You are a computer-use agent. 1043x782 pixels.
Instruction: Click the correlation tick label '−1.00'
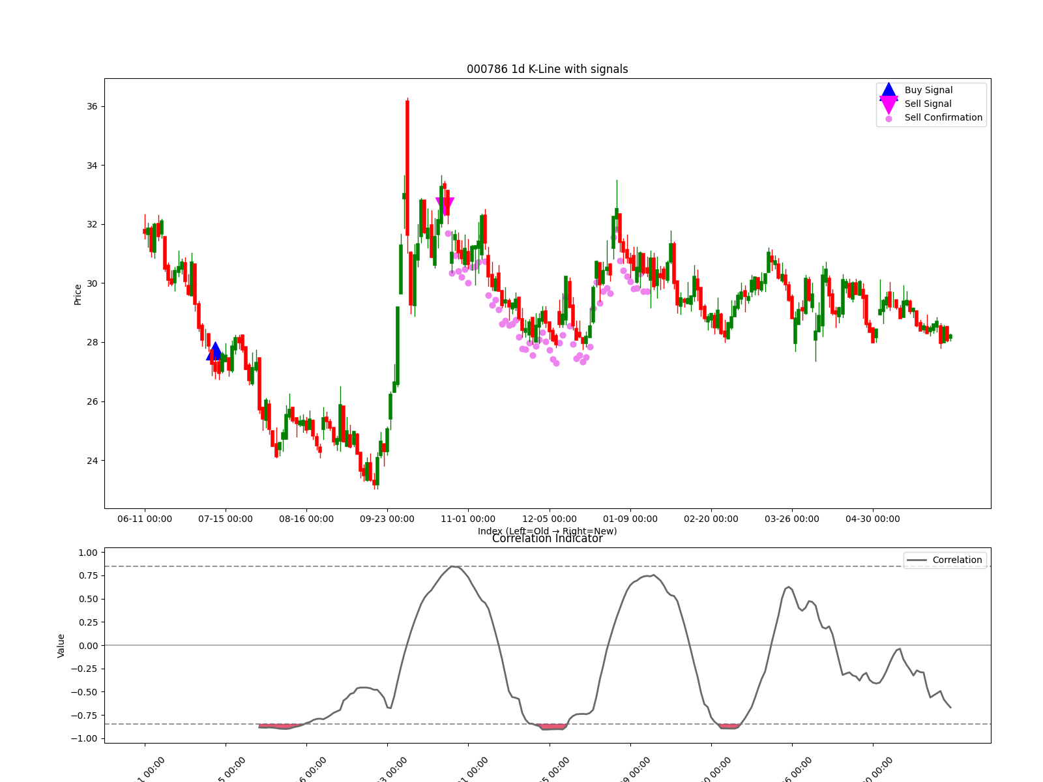point(83,738)
